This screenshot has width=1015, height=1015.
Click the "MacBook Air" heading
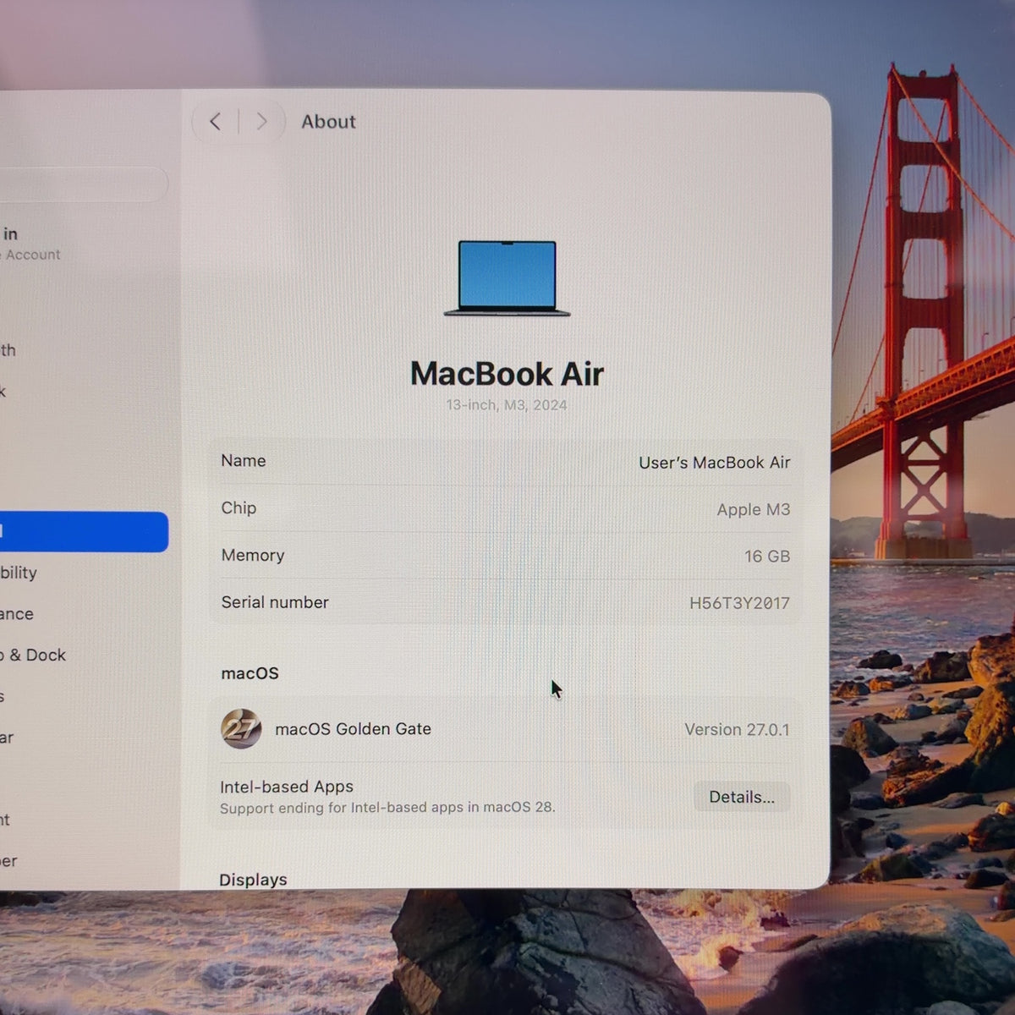click(507, 373)
